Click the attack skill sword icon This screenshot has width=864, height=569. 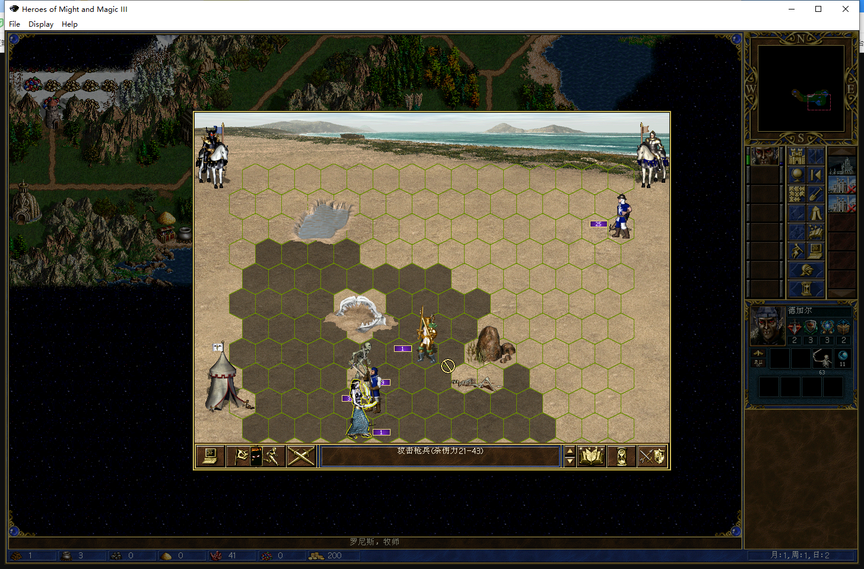795,327
